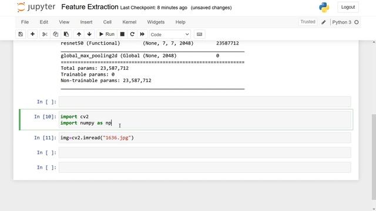The height and width of the screenshot is (211, 376).
Task: Click the first empty cell below In [11]
Action: [x=205, y=152]
